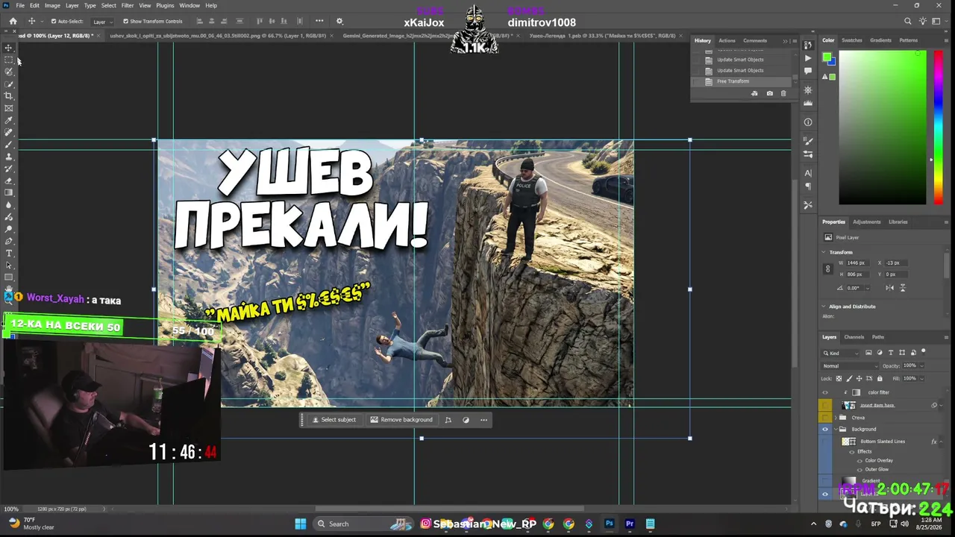This screenshot has width=955, height=537.
Task: Open the Plugins menu
Action: click(164, 5)
